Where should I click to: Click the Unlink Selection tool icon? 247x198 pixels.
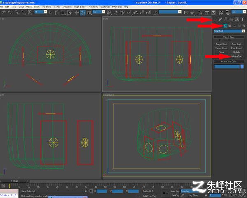tap(23, 12)
